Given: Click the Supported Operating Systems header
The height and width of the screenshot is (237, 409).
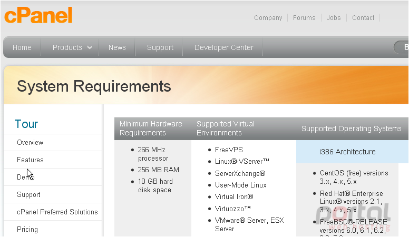Looking at the screenshot, I should pyautogui.click(x=352, y=129).
